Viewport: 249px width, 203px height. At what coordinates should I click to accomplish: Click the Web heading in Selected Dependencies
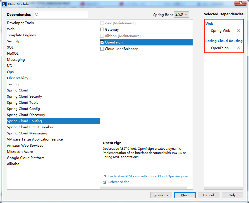click(x=209, y=24)
